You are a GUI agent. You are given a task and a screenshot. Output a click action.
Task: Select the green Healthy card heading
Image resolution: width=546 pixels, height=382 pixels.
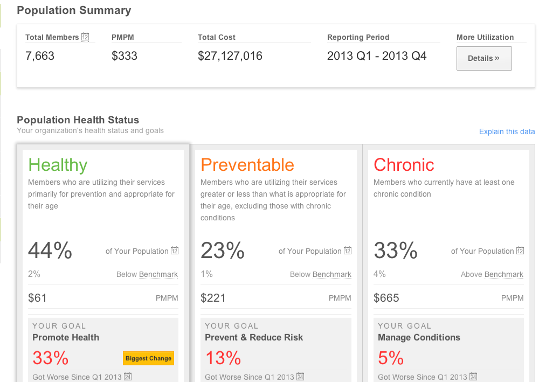(x=58, y=164)
